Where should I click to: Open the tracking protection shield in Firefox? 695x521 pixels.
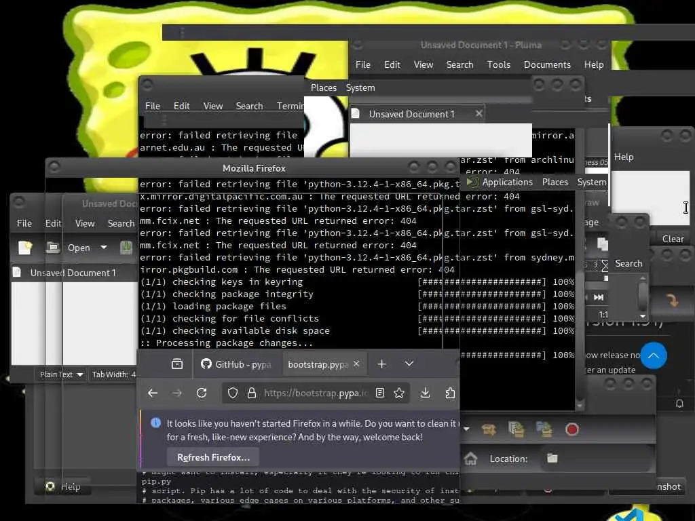tap(233, 393)
